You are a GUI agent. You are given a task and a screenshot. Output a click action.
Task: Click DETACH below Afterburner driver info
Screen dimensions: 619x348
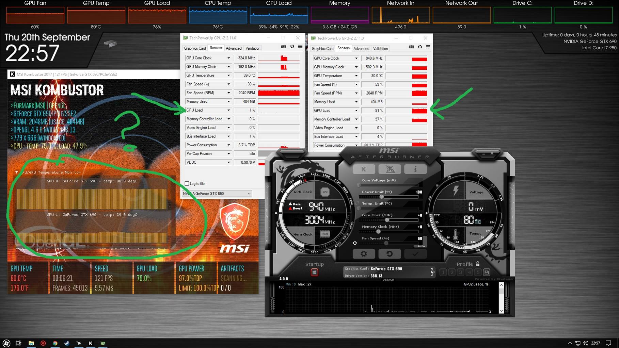coord(388,280)
